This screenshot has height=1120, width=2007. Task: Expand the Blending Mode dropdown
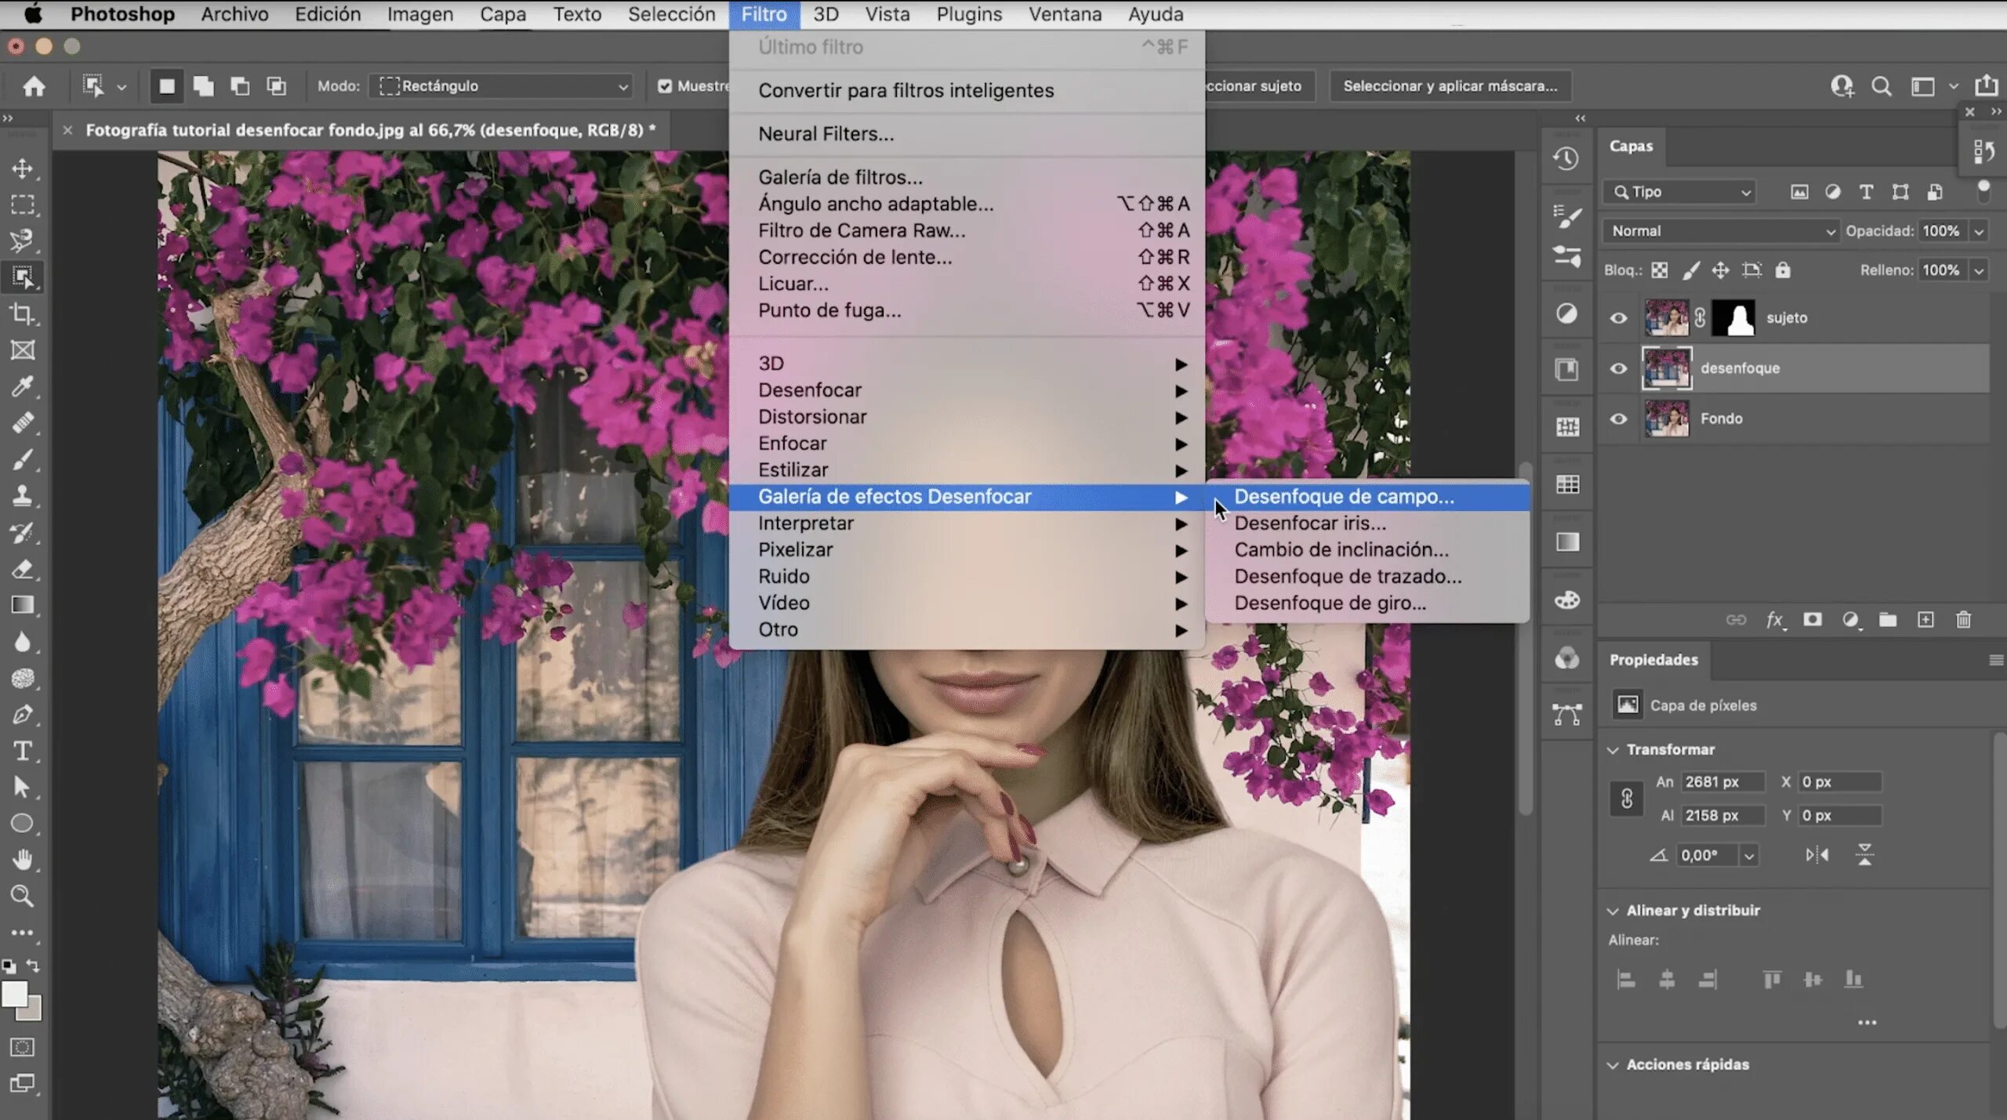pyautogui.click(x=1722, y=230)
